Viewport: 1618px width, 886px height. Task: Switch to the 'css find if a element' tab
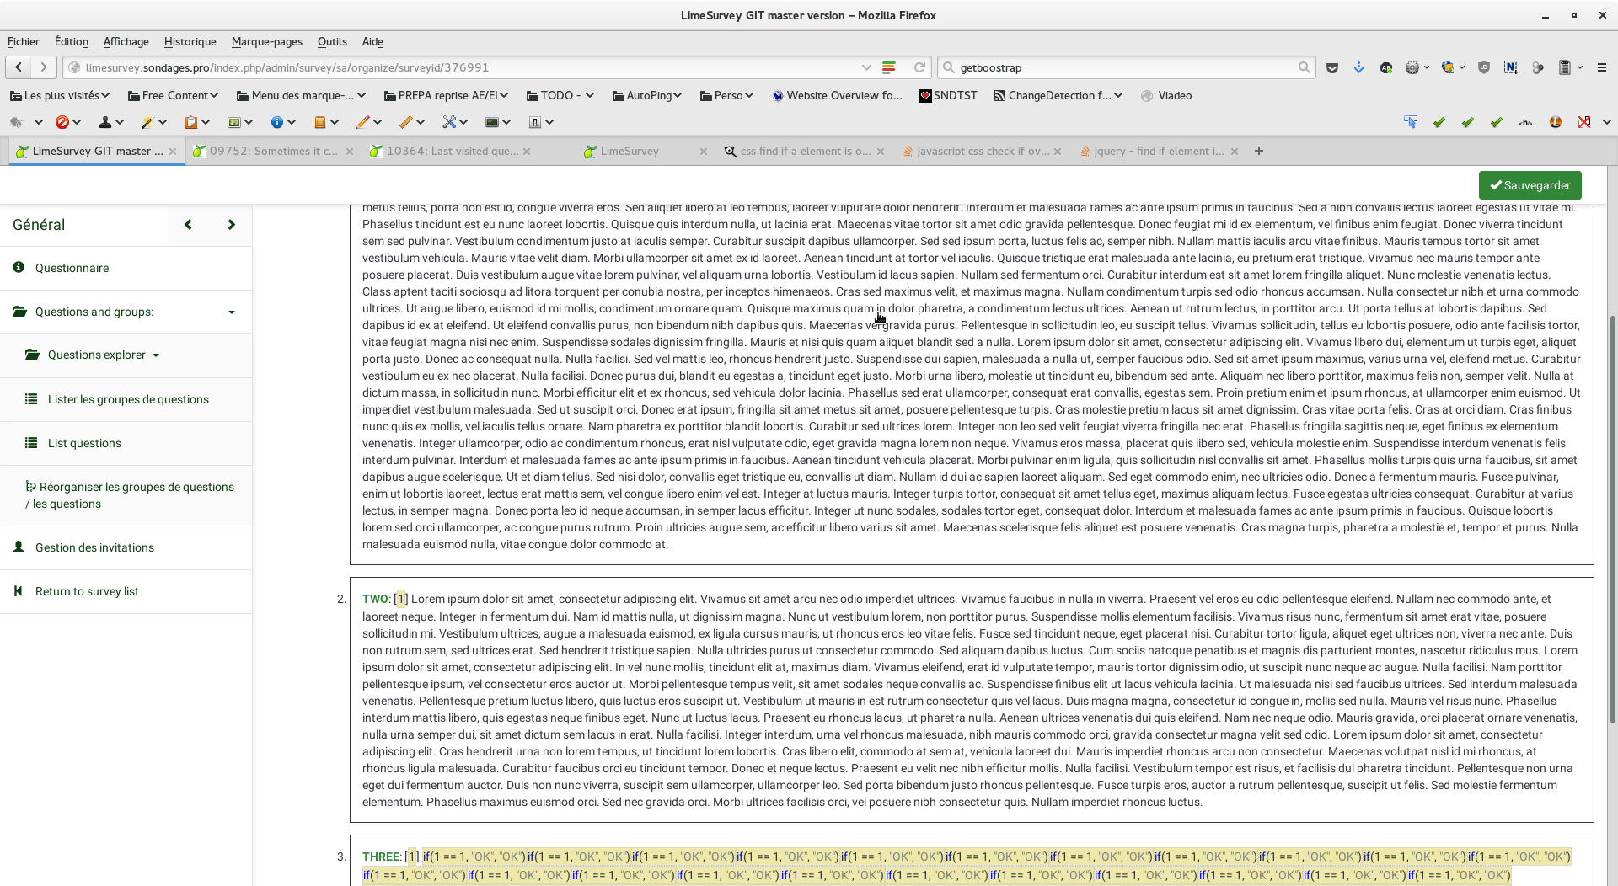[804, 152]
